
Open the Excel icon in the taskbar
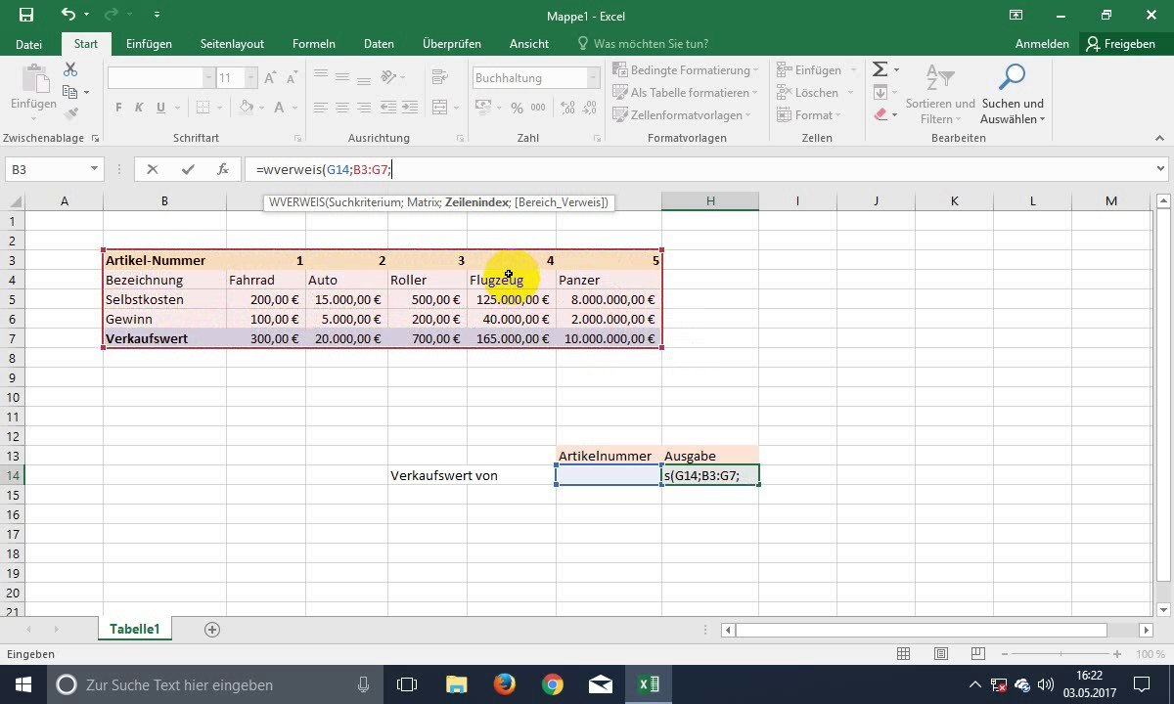[649, 684]
